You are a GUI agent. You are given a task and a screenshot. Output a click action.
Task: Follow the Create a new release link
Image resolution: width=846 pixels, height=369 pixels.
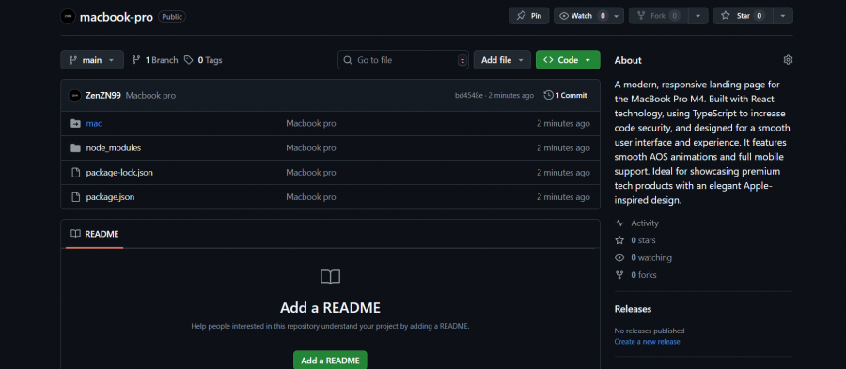point(647,342)
